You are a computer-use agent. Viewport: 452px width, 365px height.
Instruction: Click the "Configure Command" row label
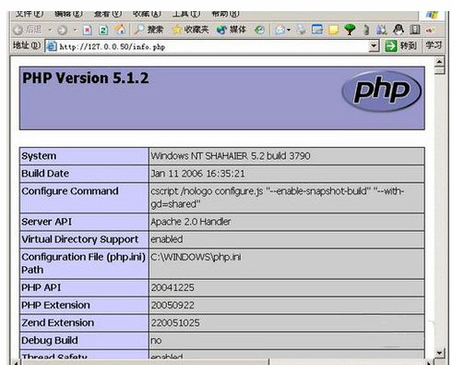[x=70, y=191]
